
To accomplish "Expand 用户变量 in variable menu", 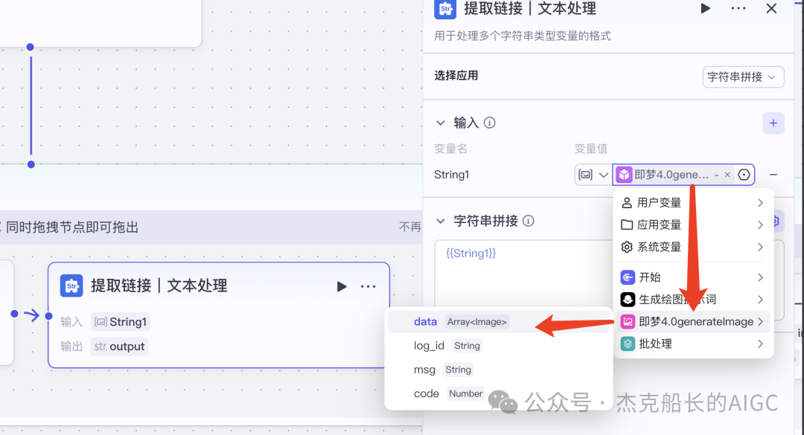I will [x=693, y=203].
